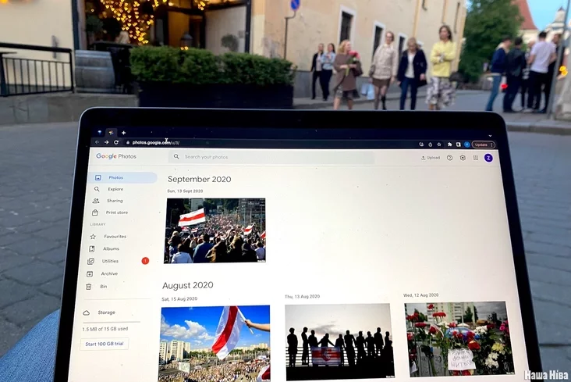This screenshot has height=382, width=571.
Task: Click the Bin trash can icon
Action: tap(88, 287)
